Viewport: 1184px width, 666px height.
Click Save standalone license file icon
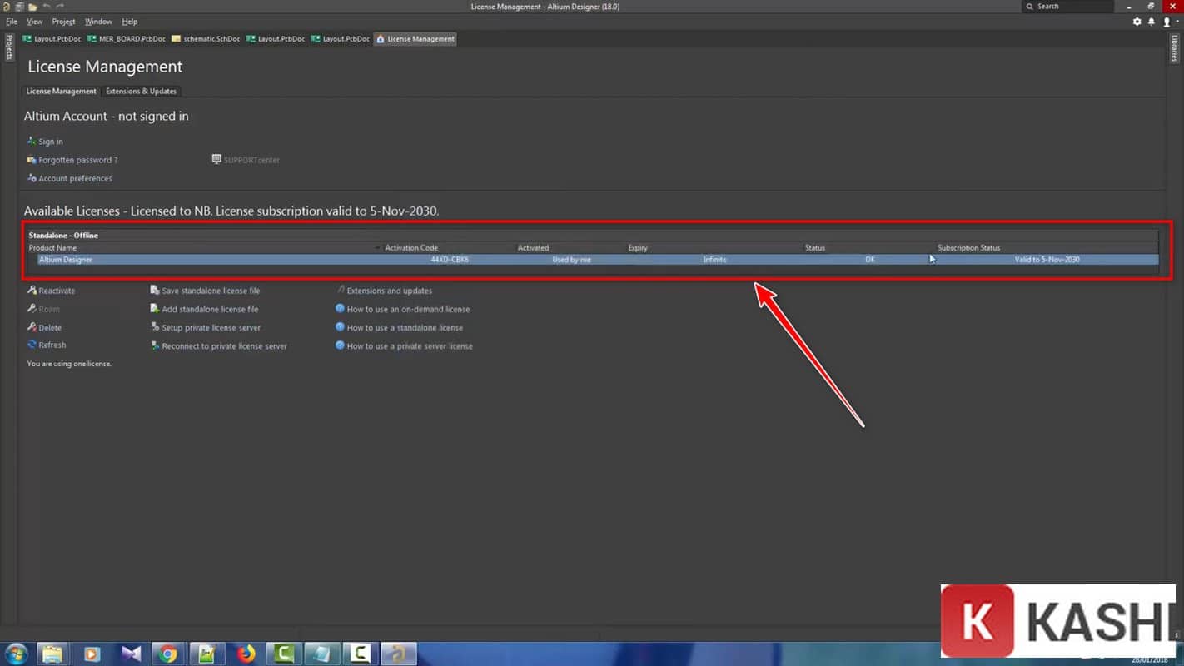pyautogui.click(x=155, y=291)
